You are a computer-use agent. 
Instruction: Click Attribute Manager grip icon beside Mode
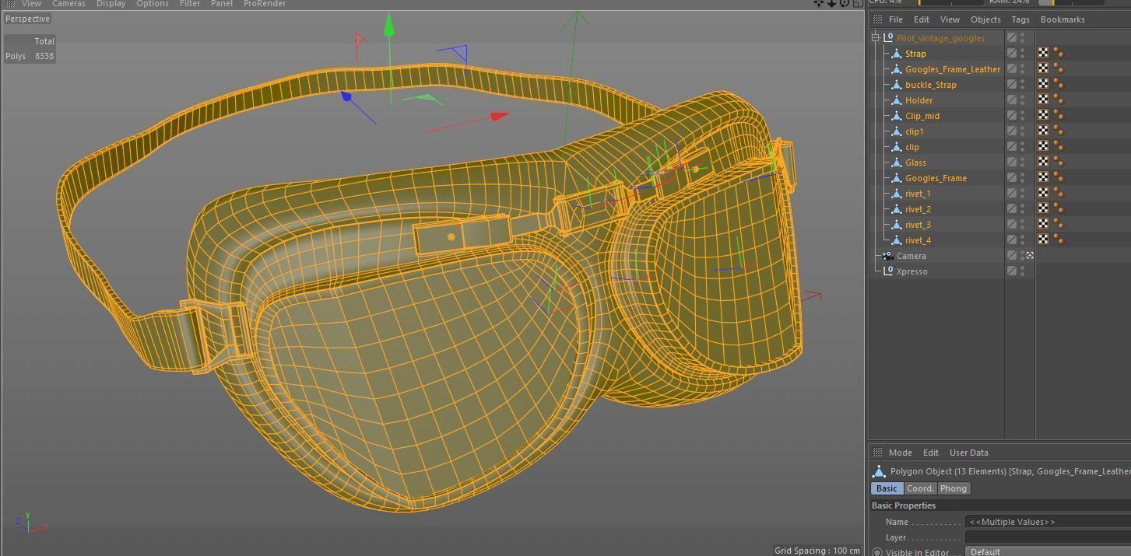pos(877,452)
